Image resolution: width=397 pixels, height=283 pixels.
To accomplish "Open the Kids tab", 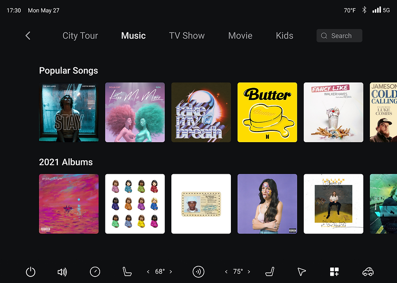I will pyautogui.click(x=284, y=36).
